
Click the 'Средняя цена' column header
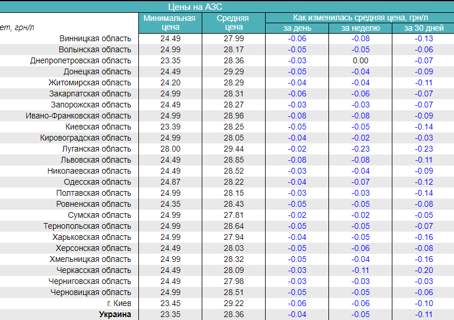point(234,22)
